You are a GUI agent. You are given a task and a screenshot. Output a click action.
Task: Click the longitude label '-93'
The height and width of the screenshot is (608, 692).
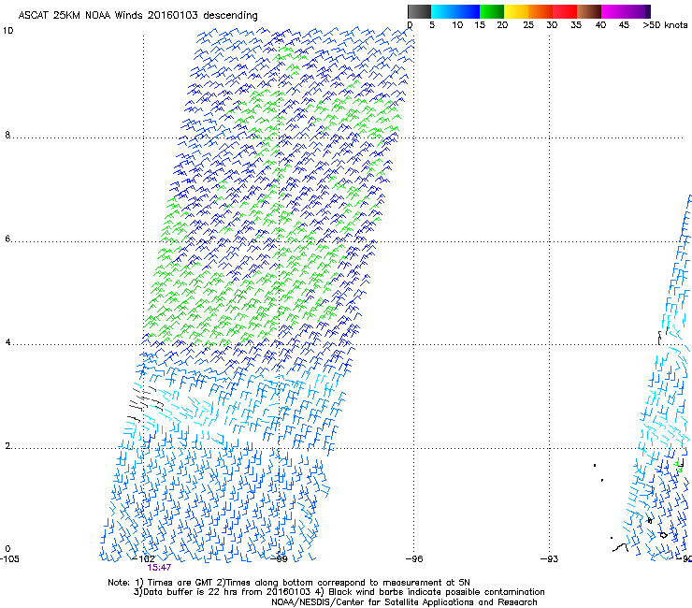tap(550, 559)
